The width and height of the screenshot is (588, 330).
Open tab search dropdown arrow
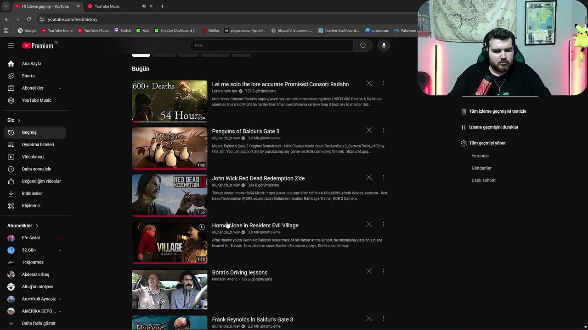coord(6,6)
